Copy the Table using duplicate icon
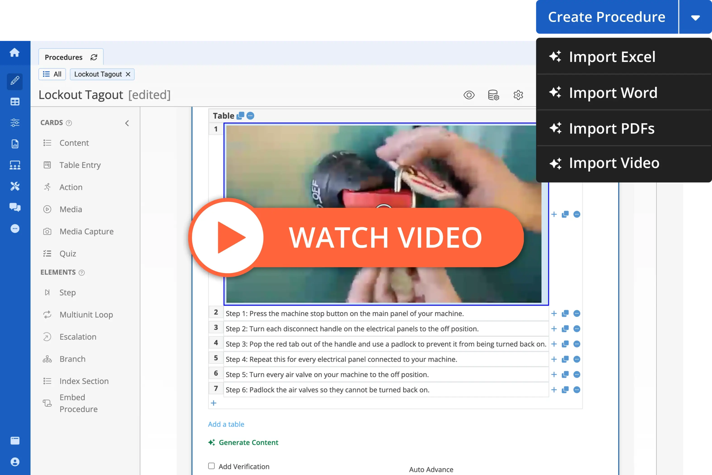712x475 pixels. coord(240,116)
